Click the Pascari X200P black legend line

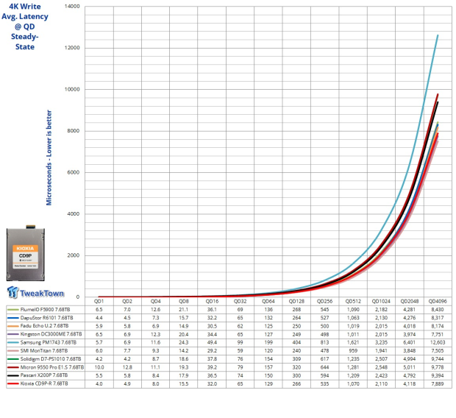pyautogui.click(x=13, y=375)
